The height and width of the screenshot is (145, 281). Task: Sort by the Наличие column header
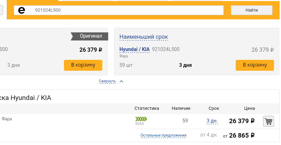[181, 108]
